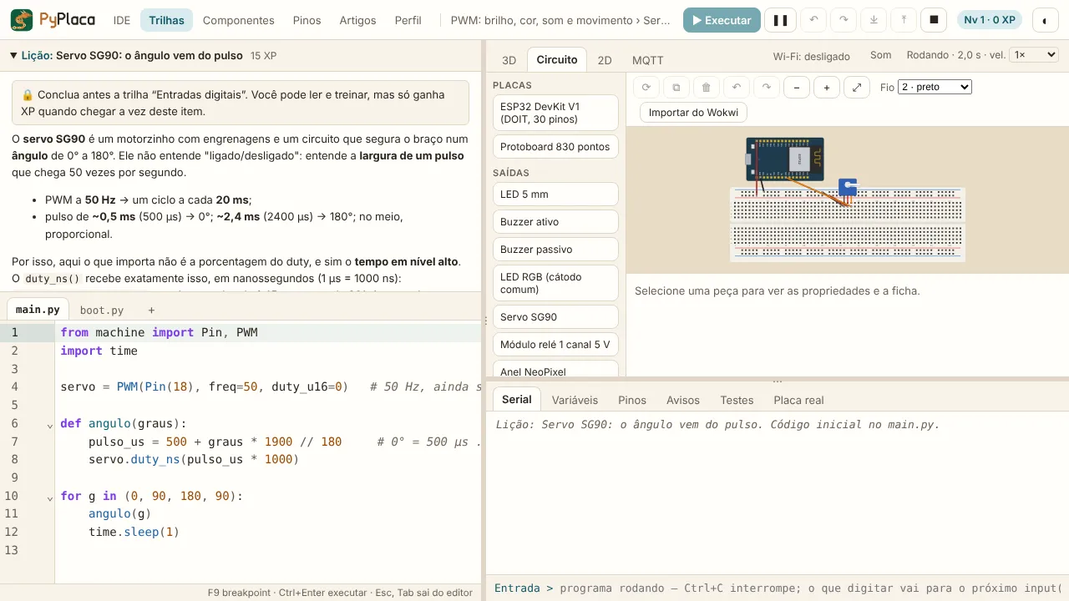The width and height of the screenshot is (1069, 601).
Task: Open the Trilhas menu
Action: pyautogui.click(x=166, y=20)
